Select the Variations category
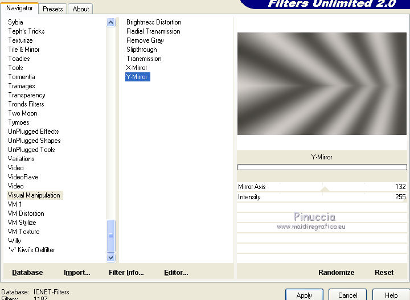The height and width of the screenshot is (300, 410). click(x=21, y=159)
